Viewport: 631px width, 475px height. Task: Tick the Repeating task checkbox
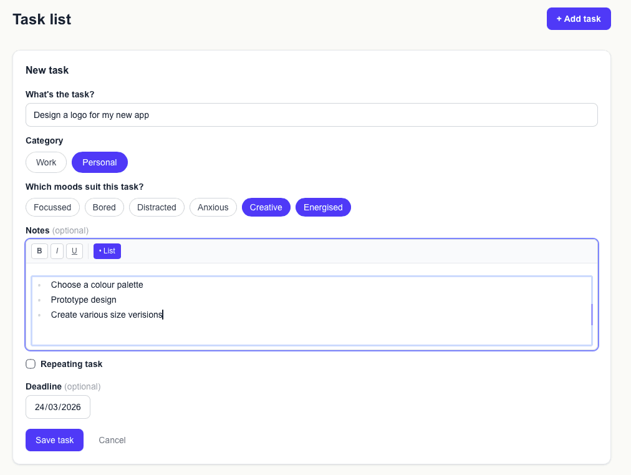31,364
